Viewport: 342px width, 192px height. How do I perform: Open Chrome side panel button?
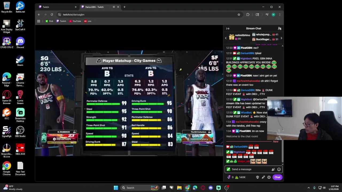tap(257, 15)
